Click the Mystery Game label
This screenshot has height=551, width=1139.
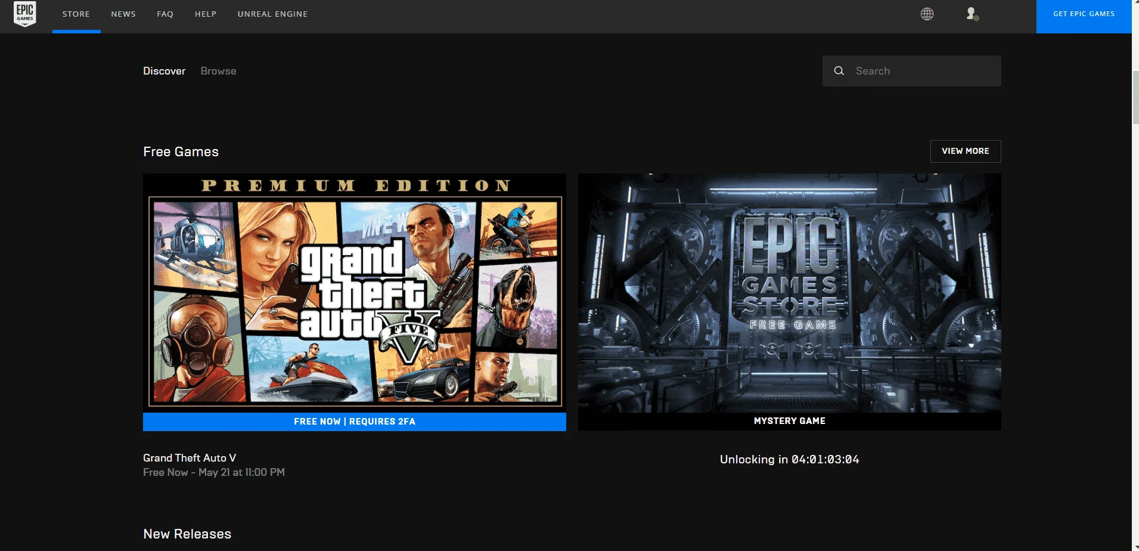790,421
